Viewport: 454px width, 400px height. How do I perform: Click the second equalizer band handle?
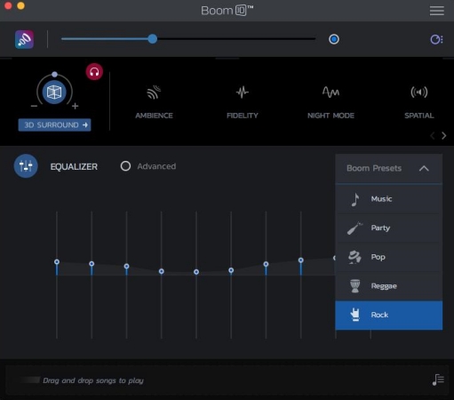click(92, 264)
